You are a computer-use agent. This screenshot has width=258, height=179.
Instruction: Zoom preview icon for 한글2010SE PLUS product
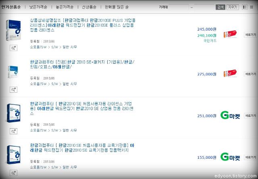(x=13, y=48)
